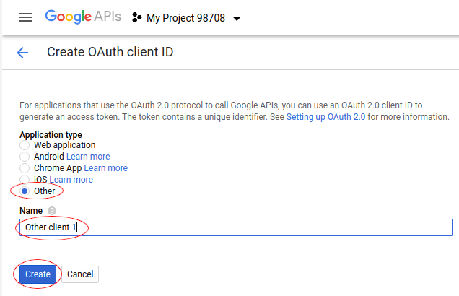Open the hamburger navigation menu
Screen dimensions: 459x296
point(25,17)
